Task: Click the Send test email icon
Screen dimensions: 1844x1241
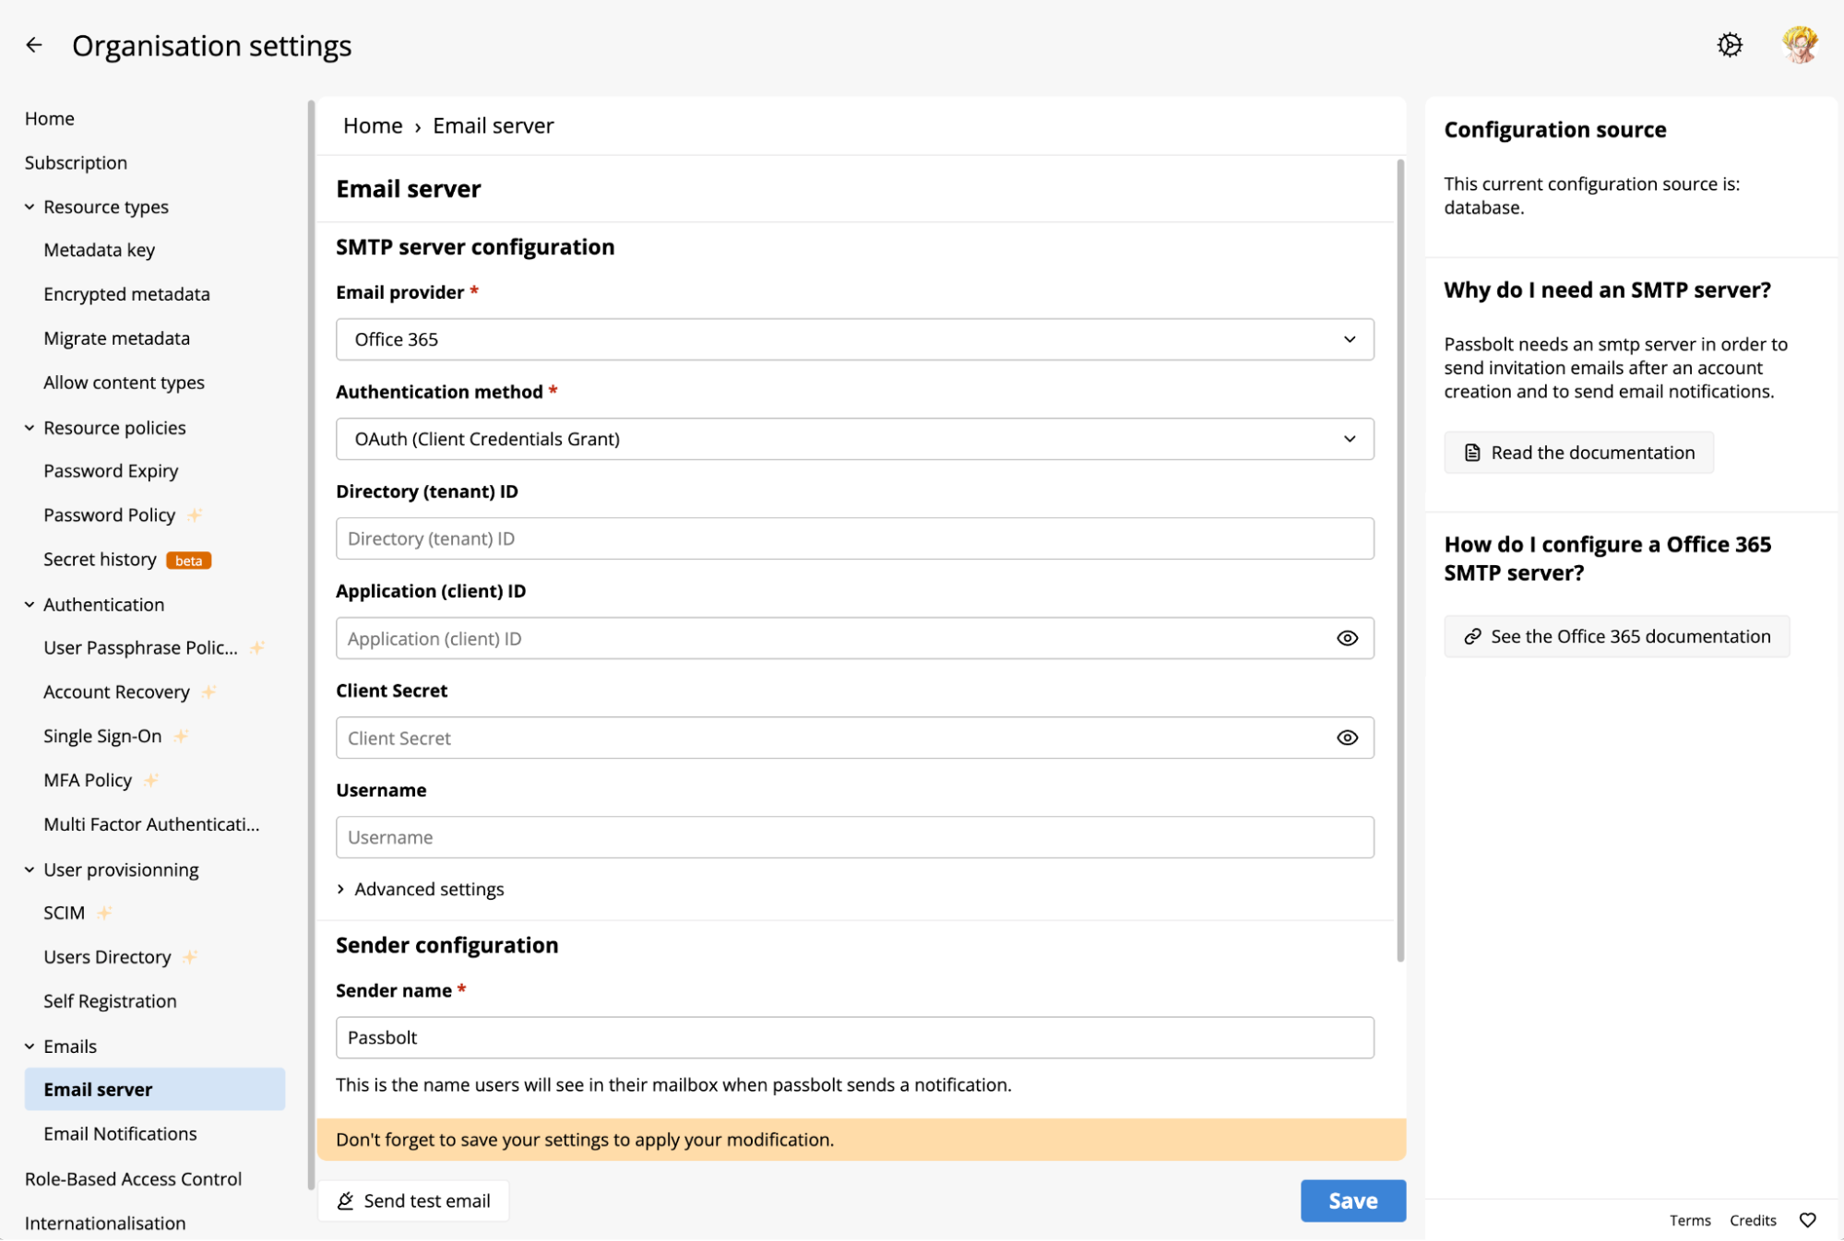Action: tap(346, 1200)
